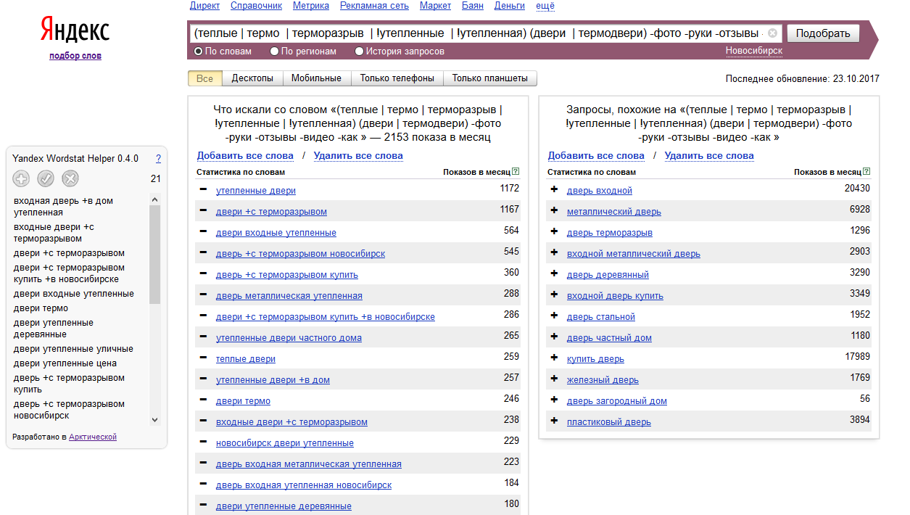Open "Метрика" in the top navigation
The height and width of the screenshot is (515, 910).
[x=311, y=6]
